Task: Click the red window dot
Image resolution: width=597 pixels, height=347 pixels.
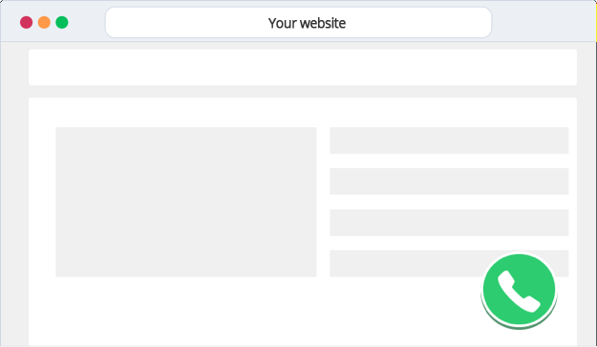Action: coord(27,23)
